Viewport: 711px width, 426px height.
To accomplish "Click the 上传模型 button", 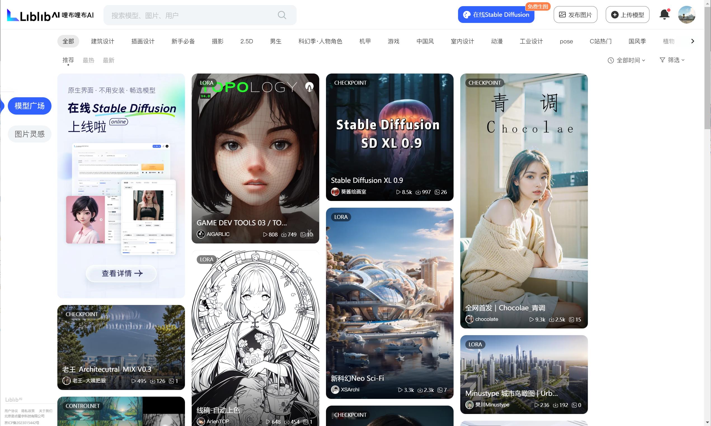I will [627, 15].
